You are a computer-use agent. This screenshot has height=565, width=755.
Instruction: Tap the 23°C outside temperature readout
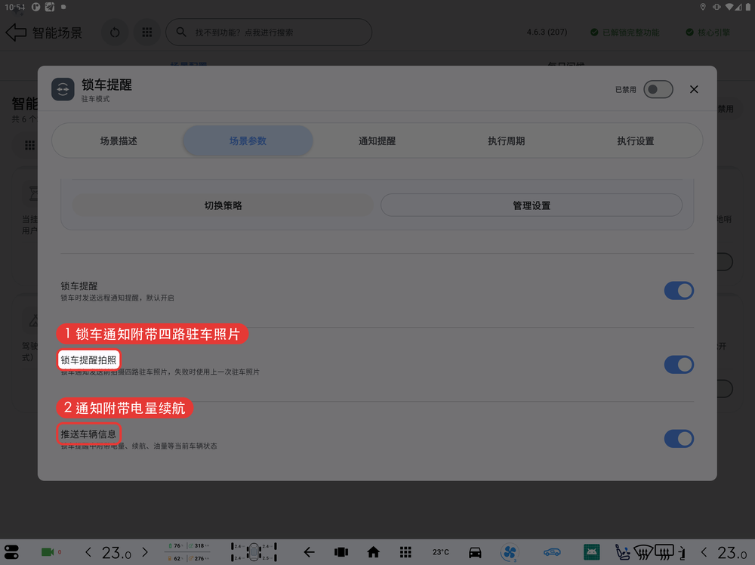click(x=441, y=552)
